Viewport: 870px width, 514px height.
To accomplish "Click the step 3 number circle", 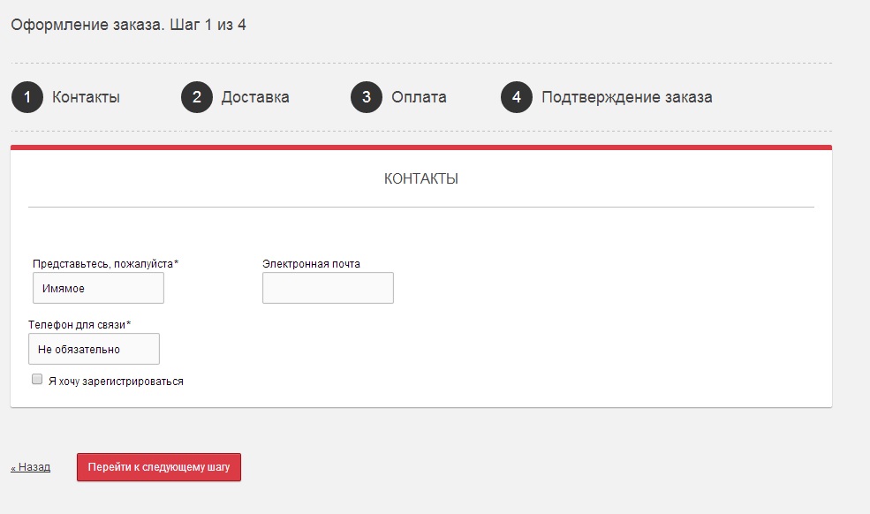I will coord(367,97).
